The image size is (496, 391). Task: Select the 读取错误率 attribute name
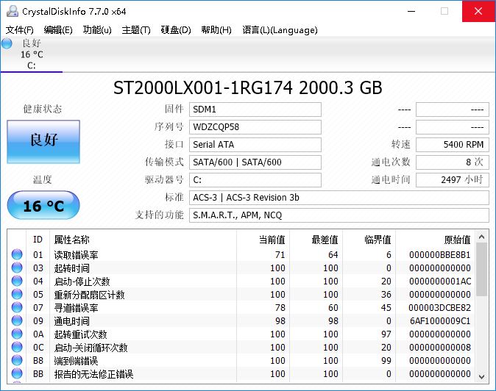point(77,255)
